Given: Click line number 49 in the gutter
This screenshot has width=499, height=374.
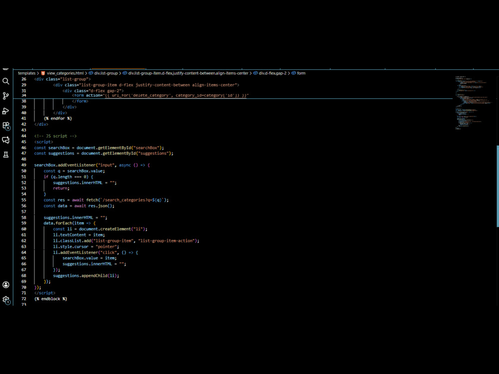Looking at the screenshot, I should pos(24,165).
